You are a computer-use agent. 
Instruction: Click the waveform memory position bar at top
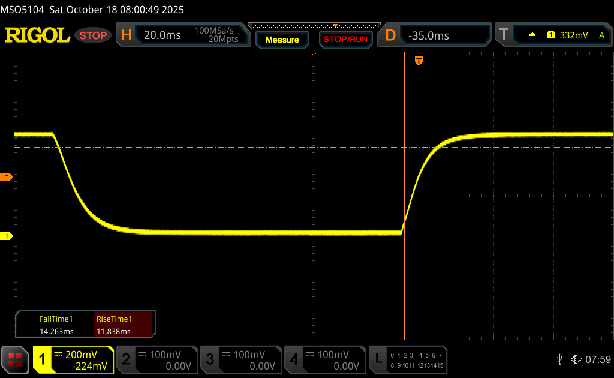(x=313, y=26)
